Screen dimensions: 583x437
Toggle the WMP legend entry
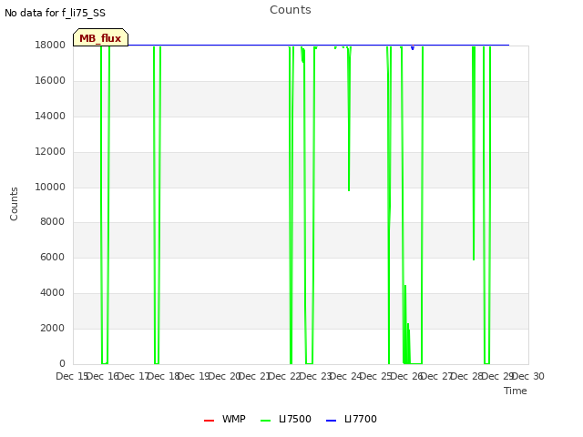(225, 419)
